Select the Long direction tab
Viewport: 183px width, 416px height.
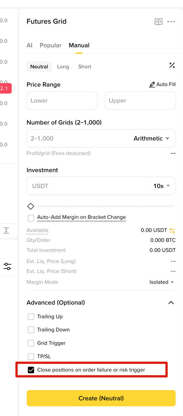click(x=63, y=67)
